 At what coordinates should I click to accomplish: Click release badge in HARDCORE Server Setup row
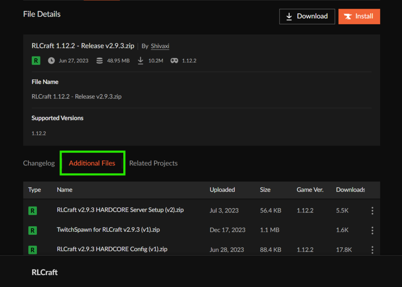33,211
